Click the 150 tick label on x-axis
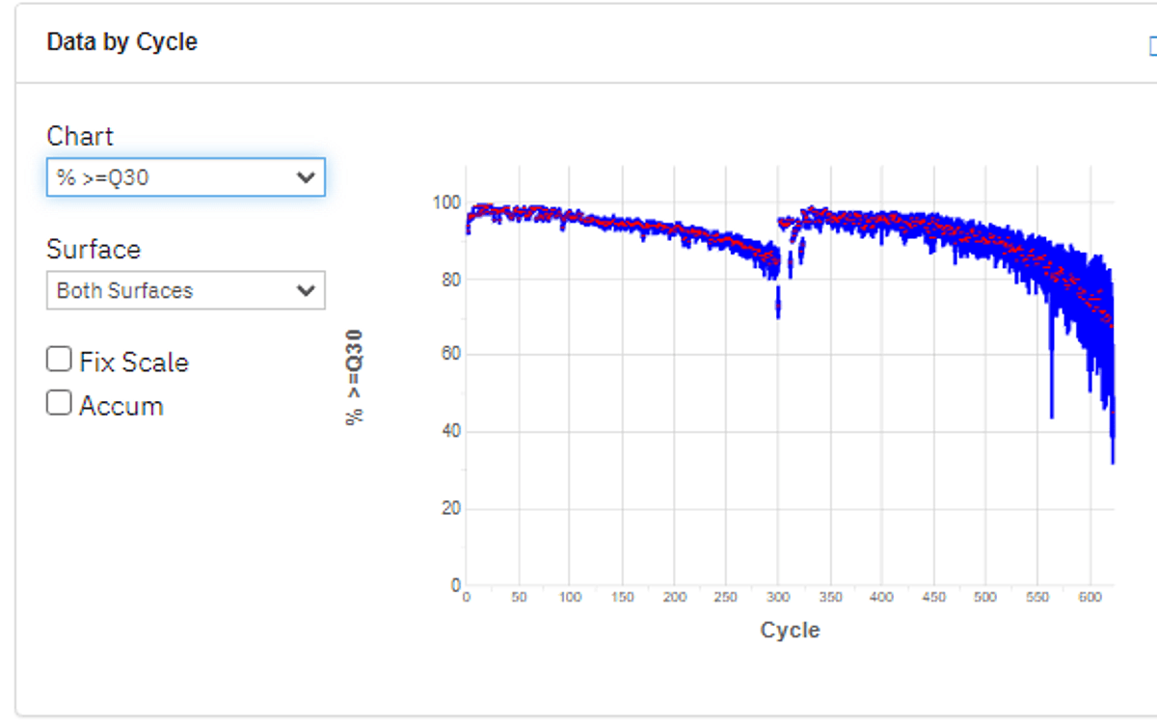Viewport: 1157px width, 726px height. click(x=623, y=598)
